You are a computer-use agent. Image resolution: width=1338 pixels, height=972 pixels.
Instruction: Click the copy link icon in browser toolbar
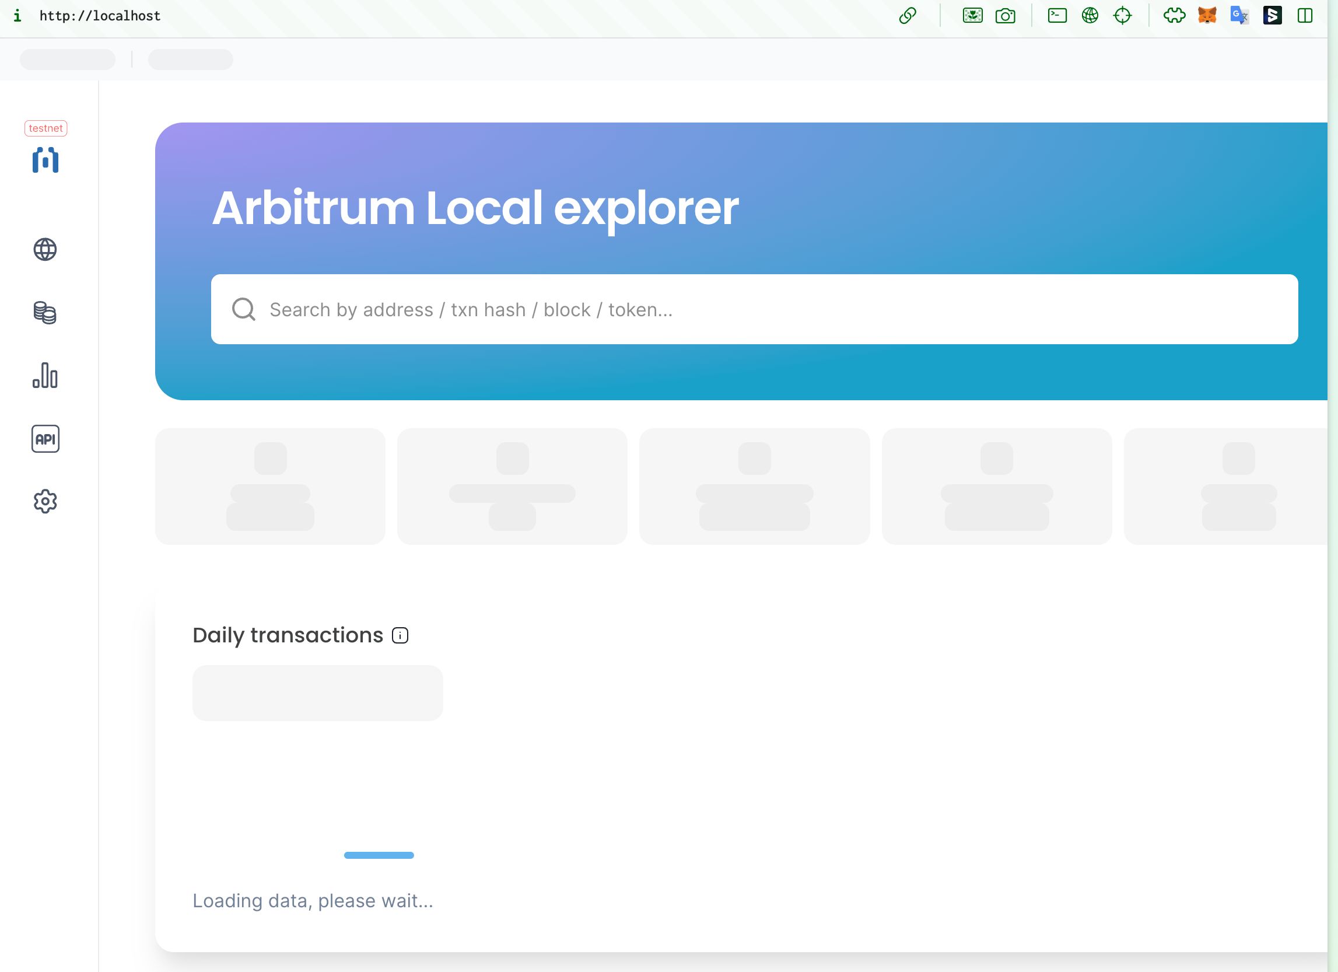pos(908,15)
